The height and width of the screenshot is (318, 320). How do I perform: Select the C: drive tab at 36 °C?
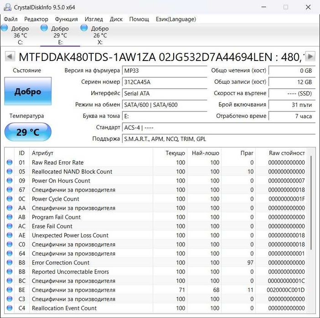click(x=20, y=35)
